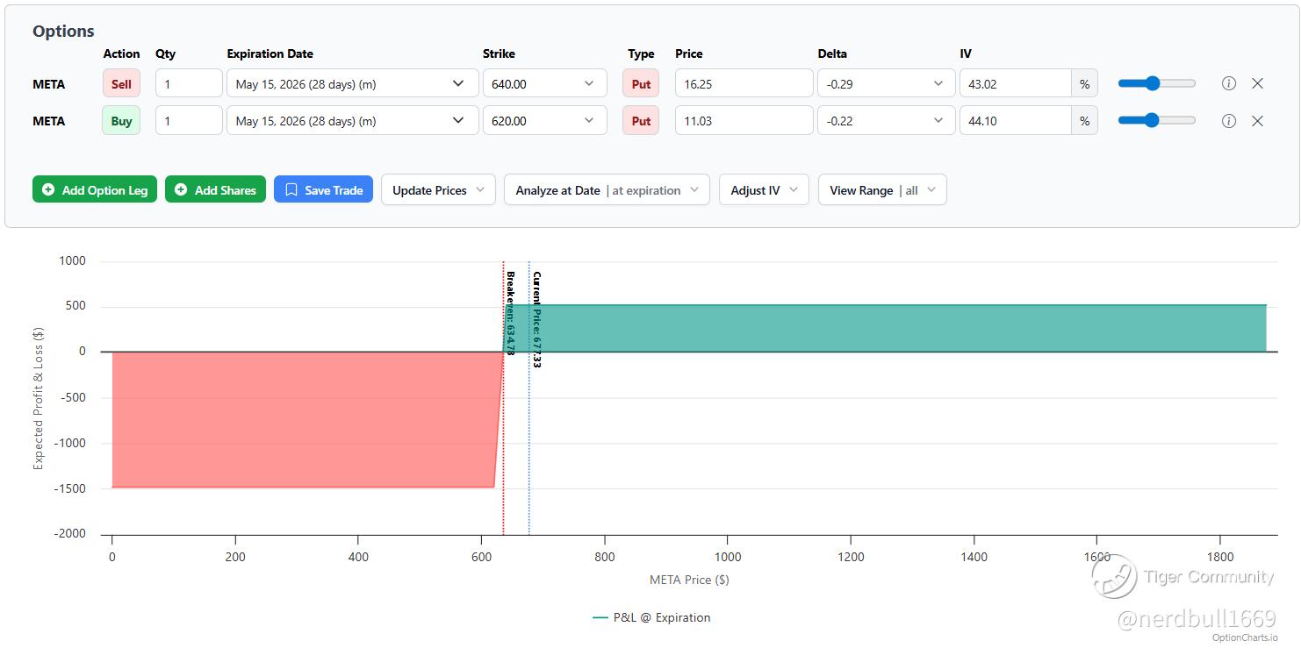Open the -0.22 delta dropdown

coord(886,121)
